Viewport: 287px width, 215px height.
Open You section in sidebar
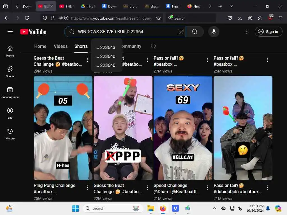(10, 113)
